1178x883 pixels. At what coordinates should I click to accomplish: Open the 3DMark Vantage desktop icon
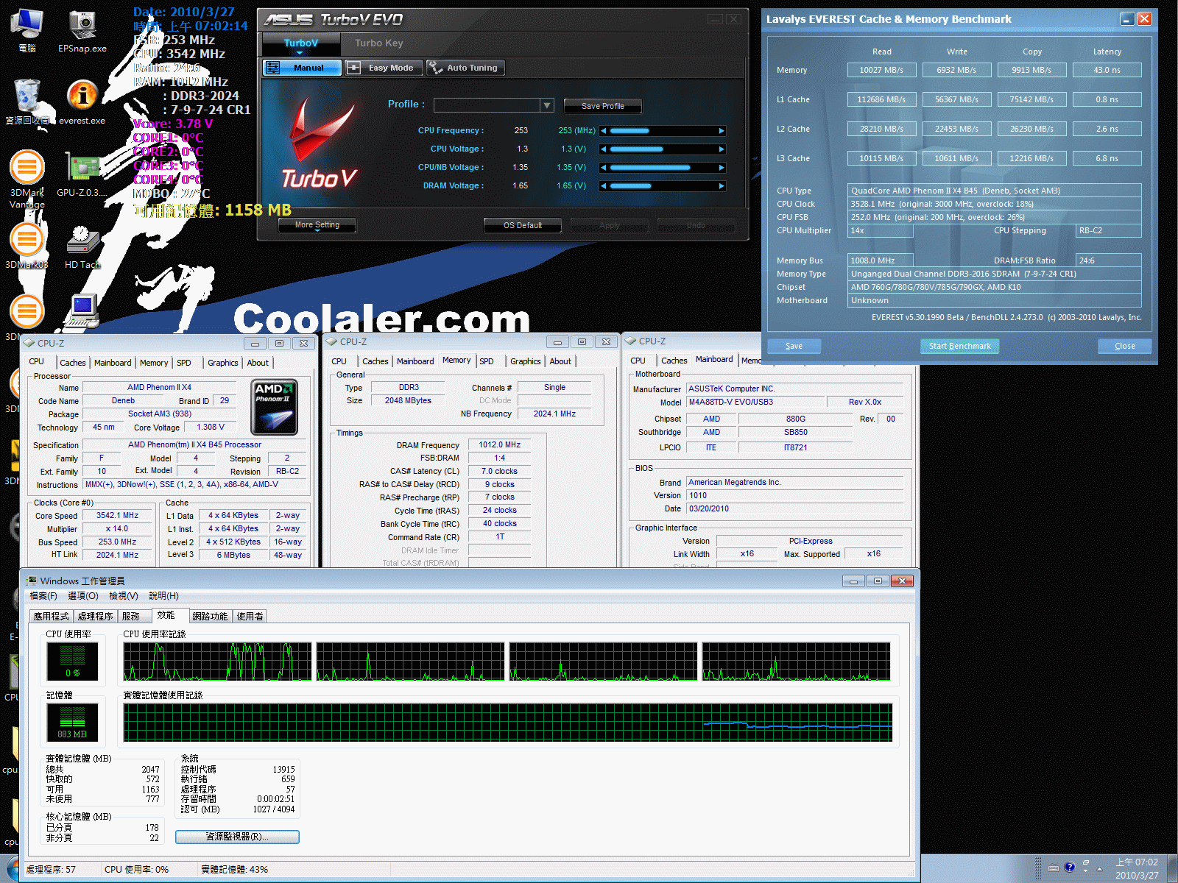click(27, 179)
